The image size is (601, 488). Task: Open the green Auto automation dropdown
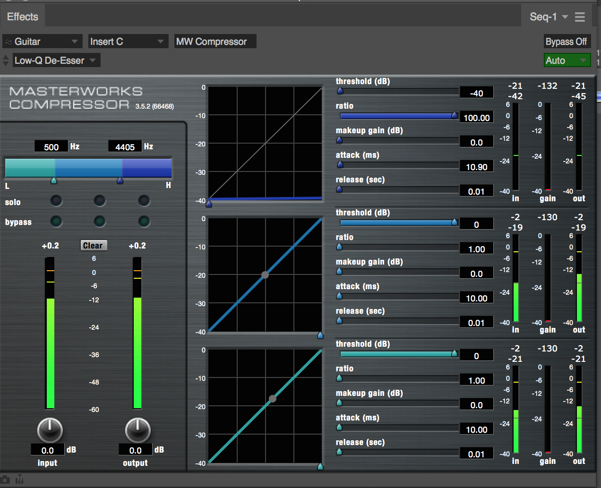point(567,60)
